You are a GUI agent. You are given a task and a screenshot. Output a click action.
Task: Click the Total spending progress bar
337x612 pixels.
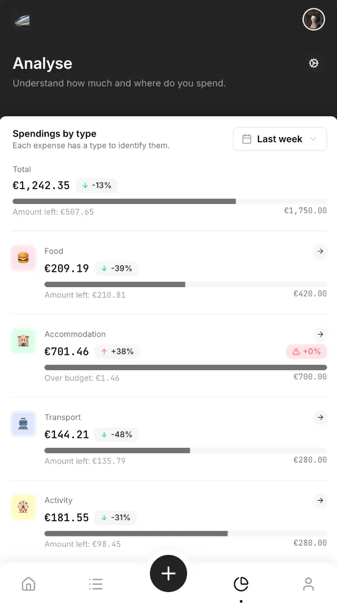pyautogui.click(x=169, y=201)
